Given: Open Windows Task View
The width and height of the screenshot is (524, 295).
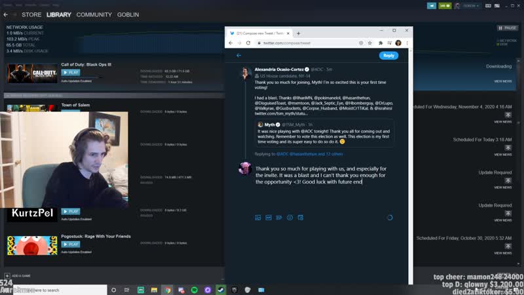Looking at the screenshot, I should coord(126,290).
